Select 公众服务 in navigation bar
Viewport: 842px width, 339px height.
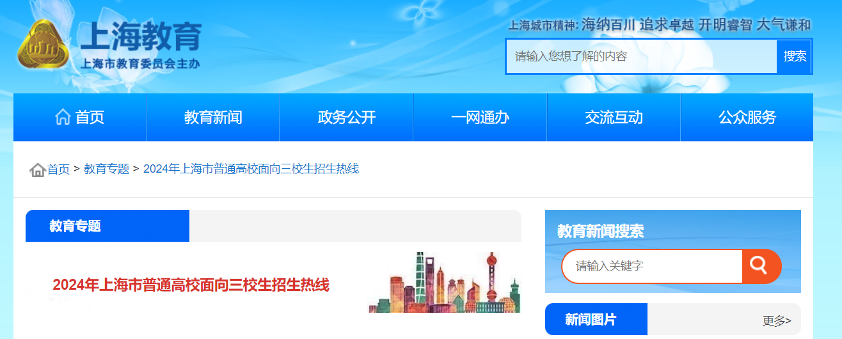tap(747, 117)
